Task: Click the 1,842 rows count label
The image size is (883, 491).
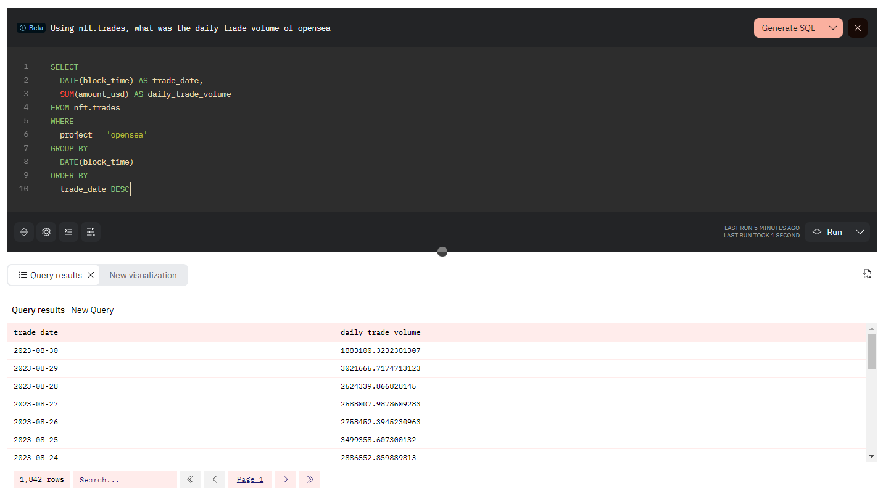Action: [x=42, y=479]
